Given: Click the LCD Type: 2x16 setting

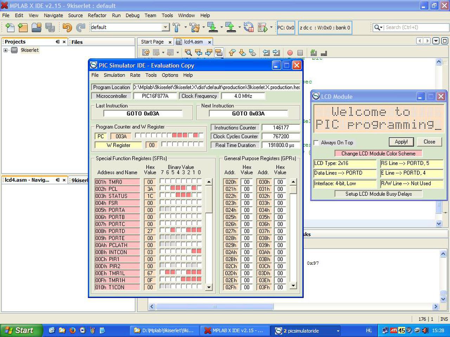Looking at the screenshot, I should point(345,163).
